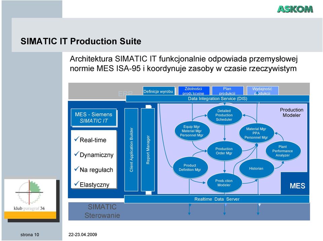The width and height of the screenshot is (323, 241).
Task: Select the Production Modeler ellipse
Action: pos(224,183)
